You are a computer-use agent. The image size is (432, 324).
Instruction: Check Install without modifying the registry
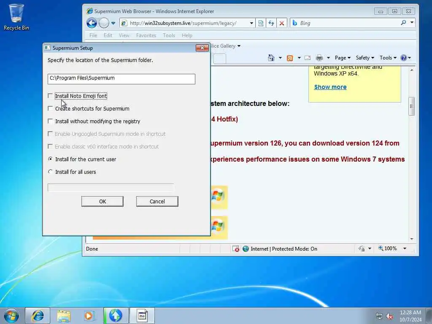tap(50, 121)
